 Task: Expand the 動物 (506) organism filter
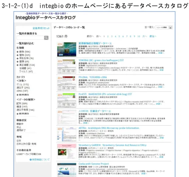[x=17, y=52]
